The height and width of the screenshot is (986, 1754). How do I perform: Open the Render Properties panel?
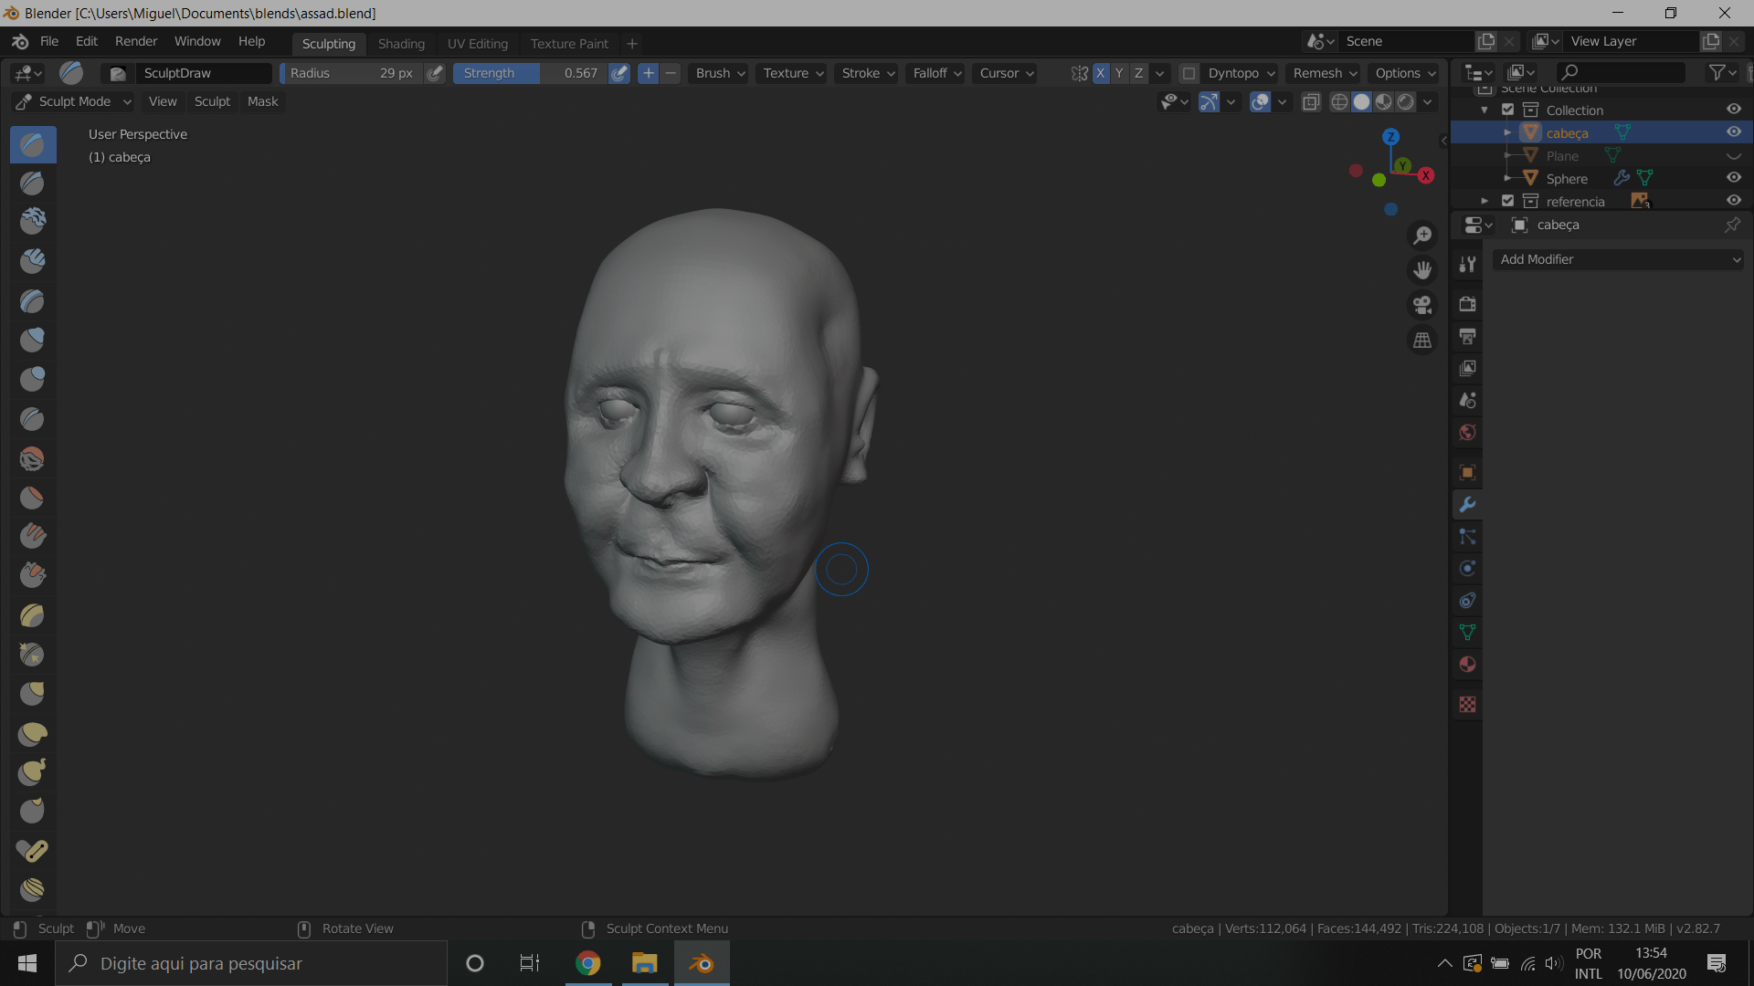pyautogui.click(x=1467, y=304)
